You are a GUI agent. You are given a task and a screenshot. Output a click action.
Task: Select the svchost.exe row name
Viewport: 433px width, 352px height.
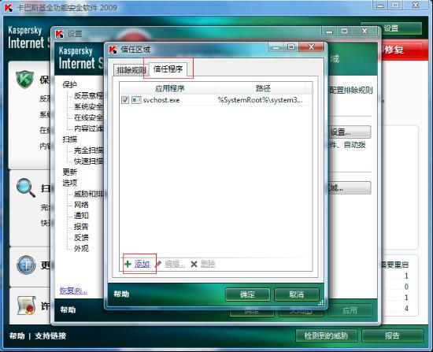coord(161,100)
